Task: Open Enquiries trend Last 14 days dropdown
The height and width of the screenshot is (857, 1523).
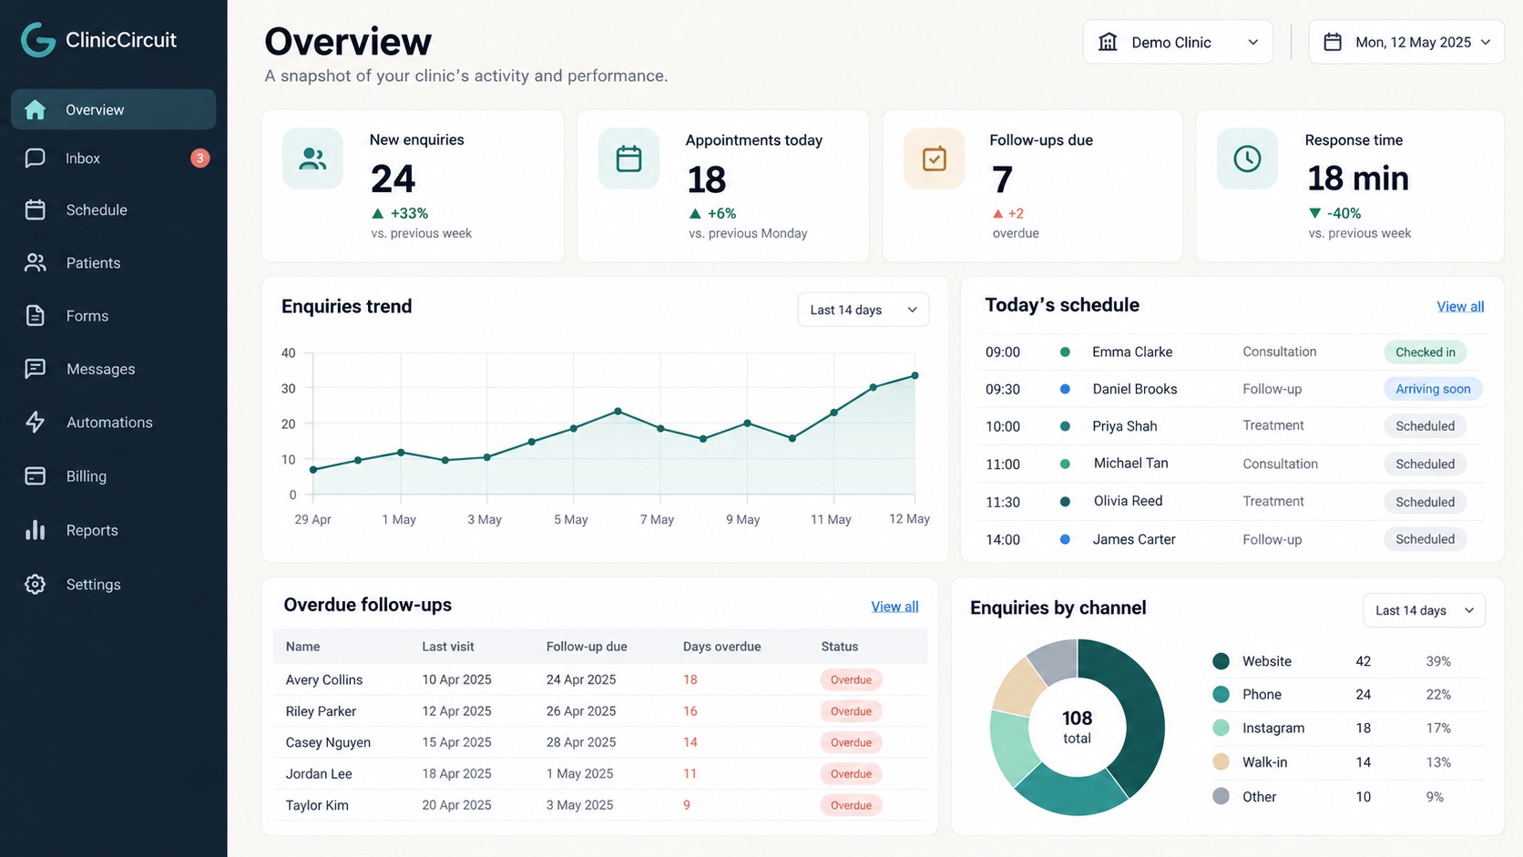Action: click(x=864, y=310)
